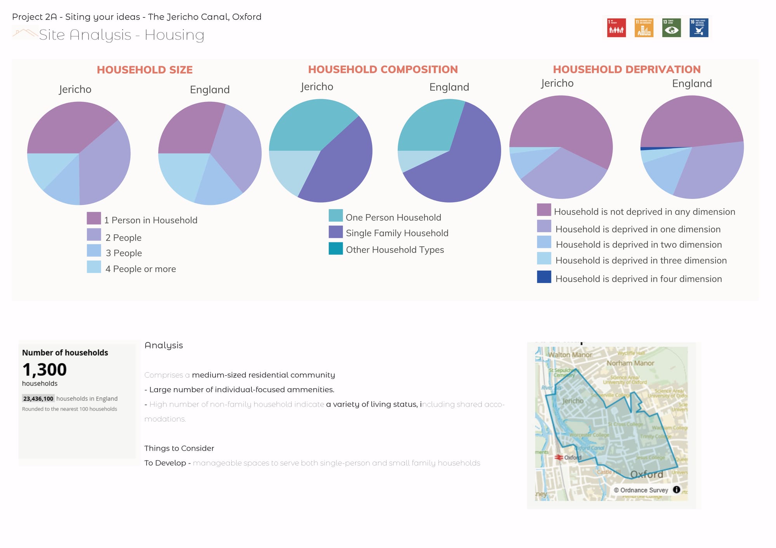This screenshot has height=548, width=776.
Task: Click the Jericho household size pie chart
Action: click(79, 153)
